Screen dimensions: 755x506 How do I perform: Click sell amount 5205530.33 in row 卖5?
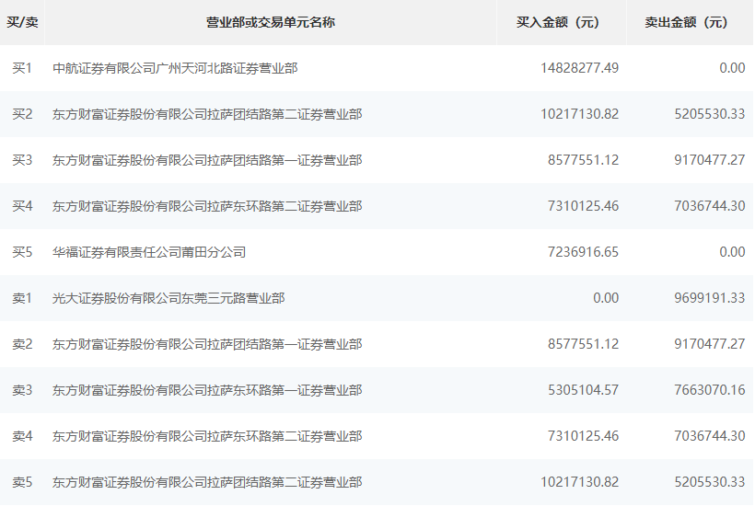(710, 482)
